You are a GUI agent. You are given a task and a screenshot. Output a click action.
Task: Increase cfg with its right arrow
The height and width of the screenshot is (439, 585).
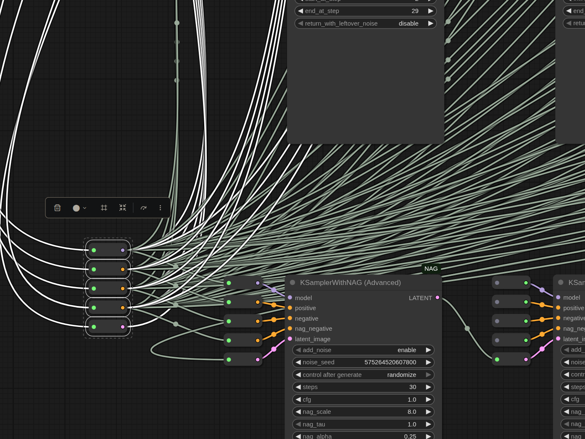[429, 400]
